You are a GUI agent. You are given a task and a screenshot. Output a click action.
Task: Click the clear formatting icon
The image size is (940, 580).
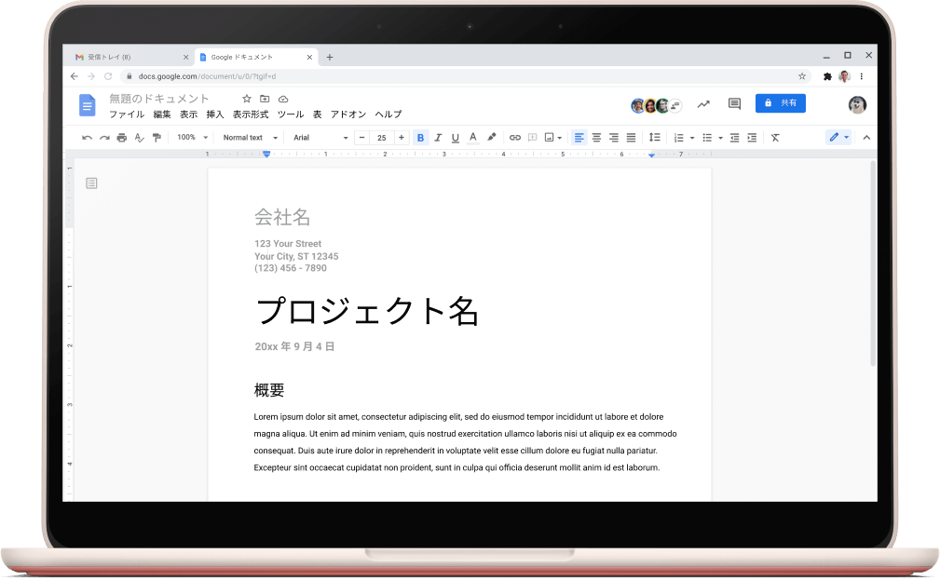click(775, 138)
